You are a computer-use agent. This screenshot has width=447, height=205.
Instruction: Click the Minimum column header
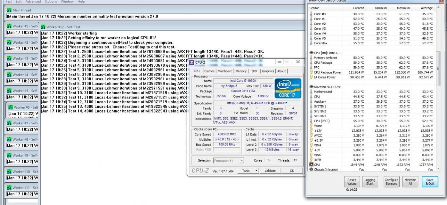377,8
